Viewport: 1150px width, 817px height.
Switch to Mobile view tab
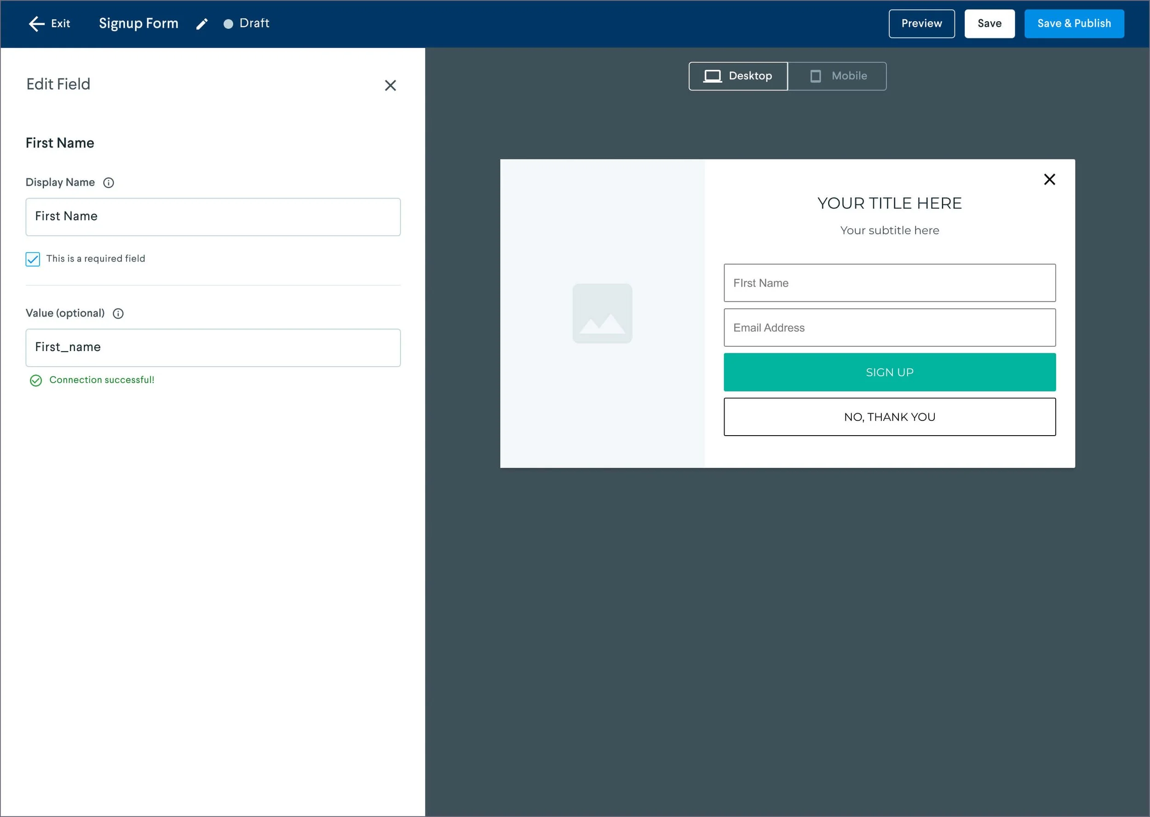(x=837, y=76)
